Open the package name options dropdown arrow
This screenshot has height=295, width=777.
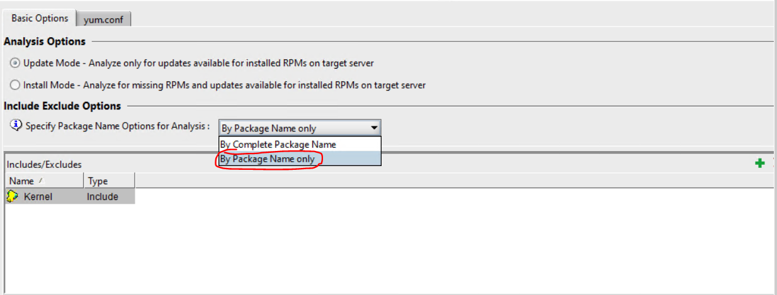374,128
